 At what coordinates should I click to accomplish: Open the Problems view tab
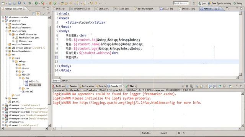coord(59,86)
